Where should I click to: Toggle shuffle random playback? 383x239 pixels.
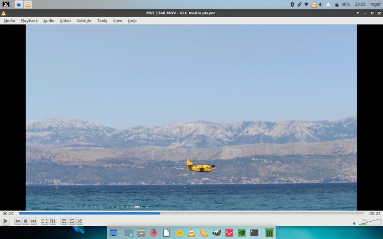pos(79,221)
